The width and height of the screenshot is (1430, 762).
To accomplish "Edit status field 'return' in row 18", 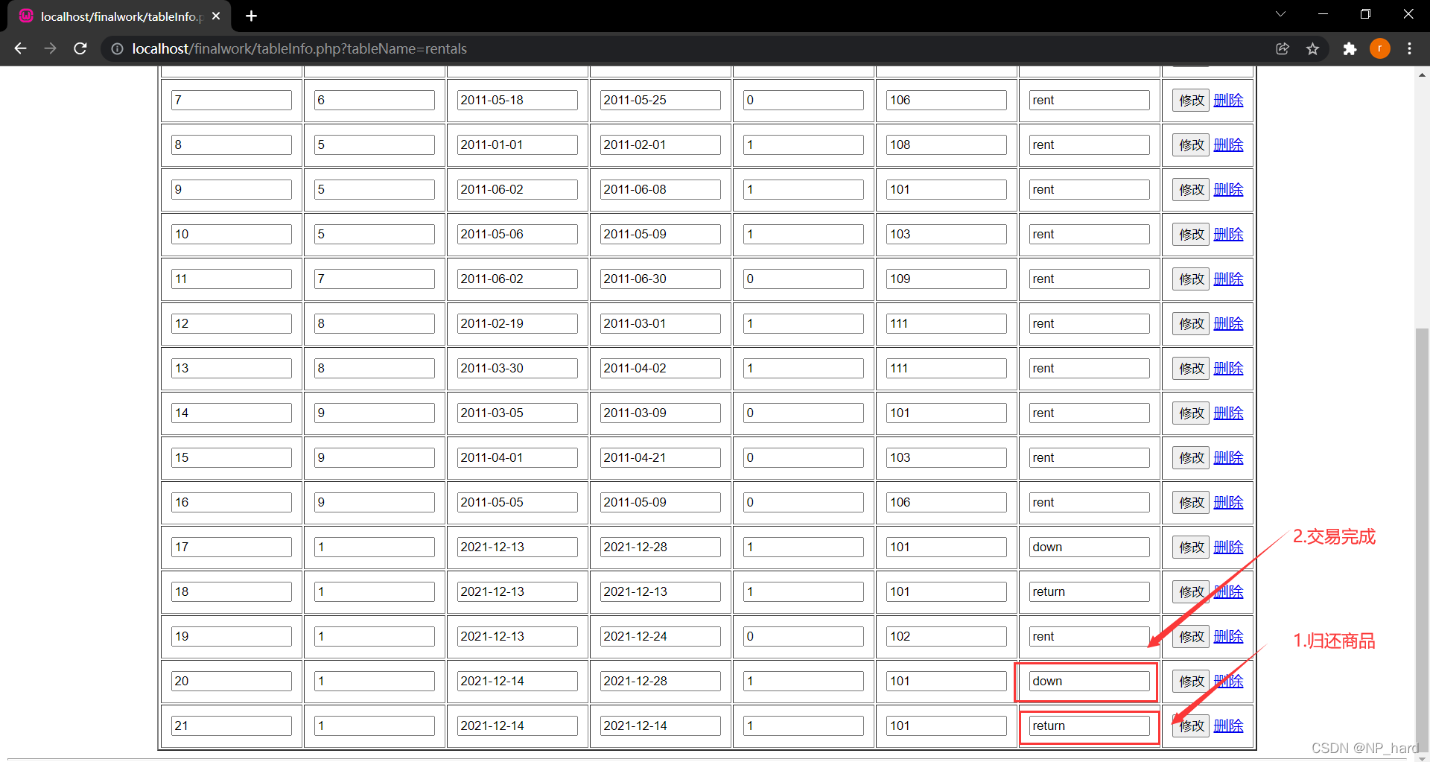I will 1089,591.
